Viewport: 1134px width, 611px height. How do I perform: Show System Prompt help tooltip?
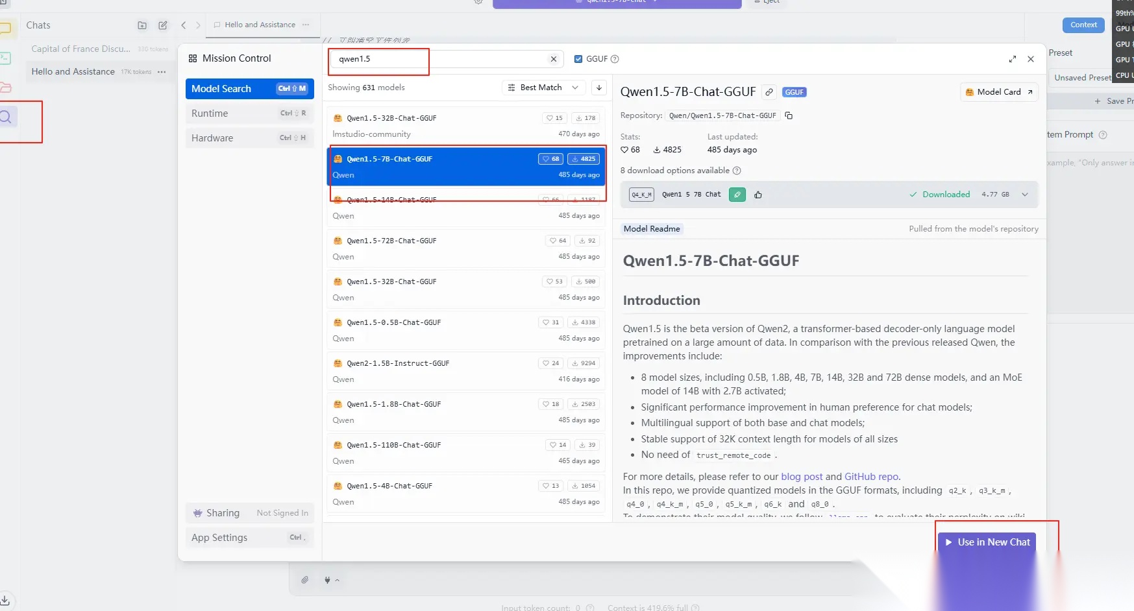pos(1103,135)
